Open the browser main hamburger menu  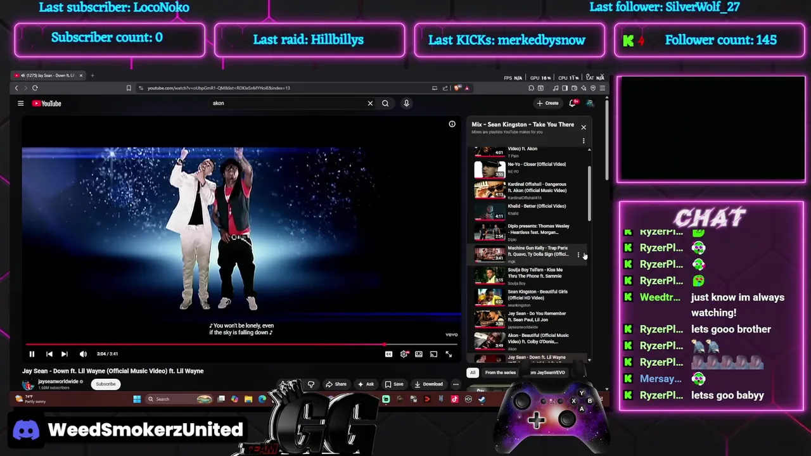point(602,88)
